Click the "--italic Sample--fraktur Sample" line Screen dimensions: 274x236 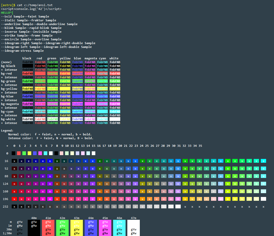[x=29, y=20]
